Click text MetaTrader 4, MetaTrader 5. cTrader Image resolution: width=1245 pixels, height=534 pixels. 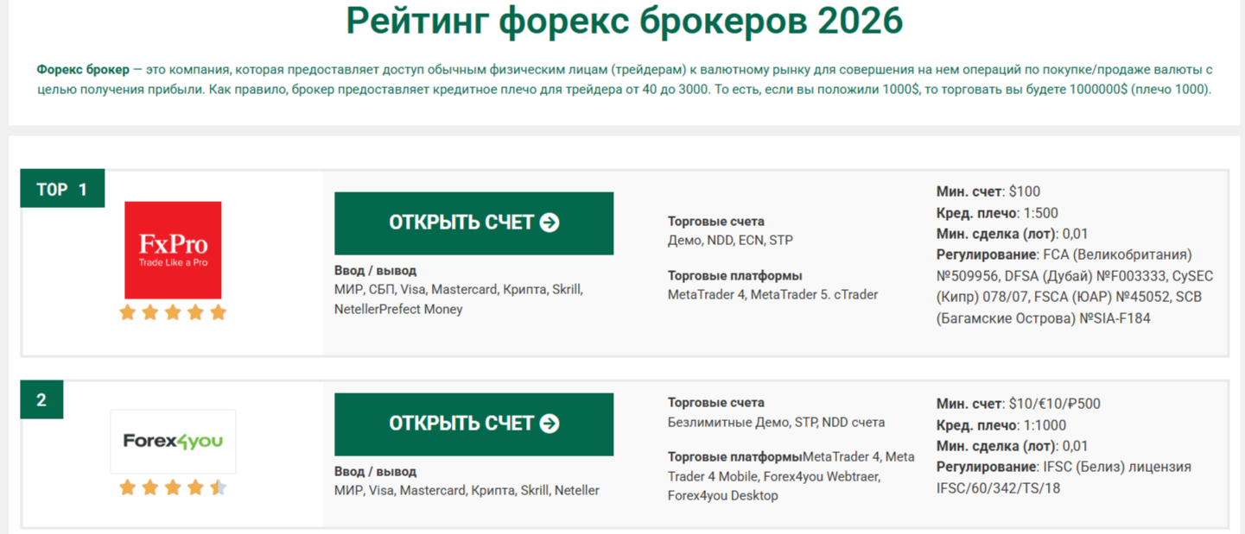(x=772, y=295)
